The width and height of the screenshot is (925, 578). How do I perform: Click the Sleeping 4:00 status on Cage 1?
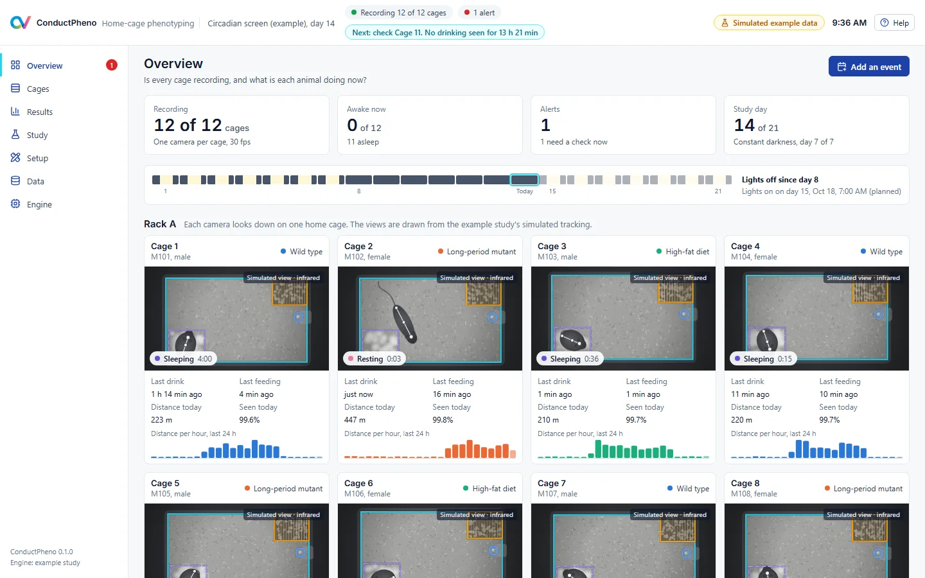coord(183,359)
